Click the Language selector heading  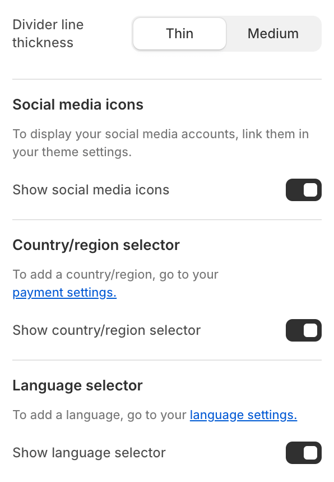coord(77,385)
